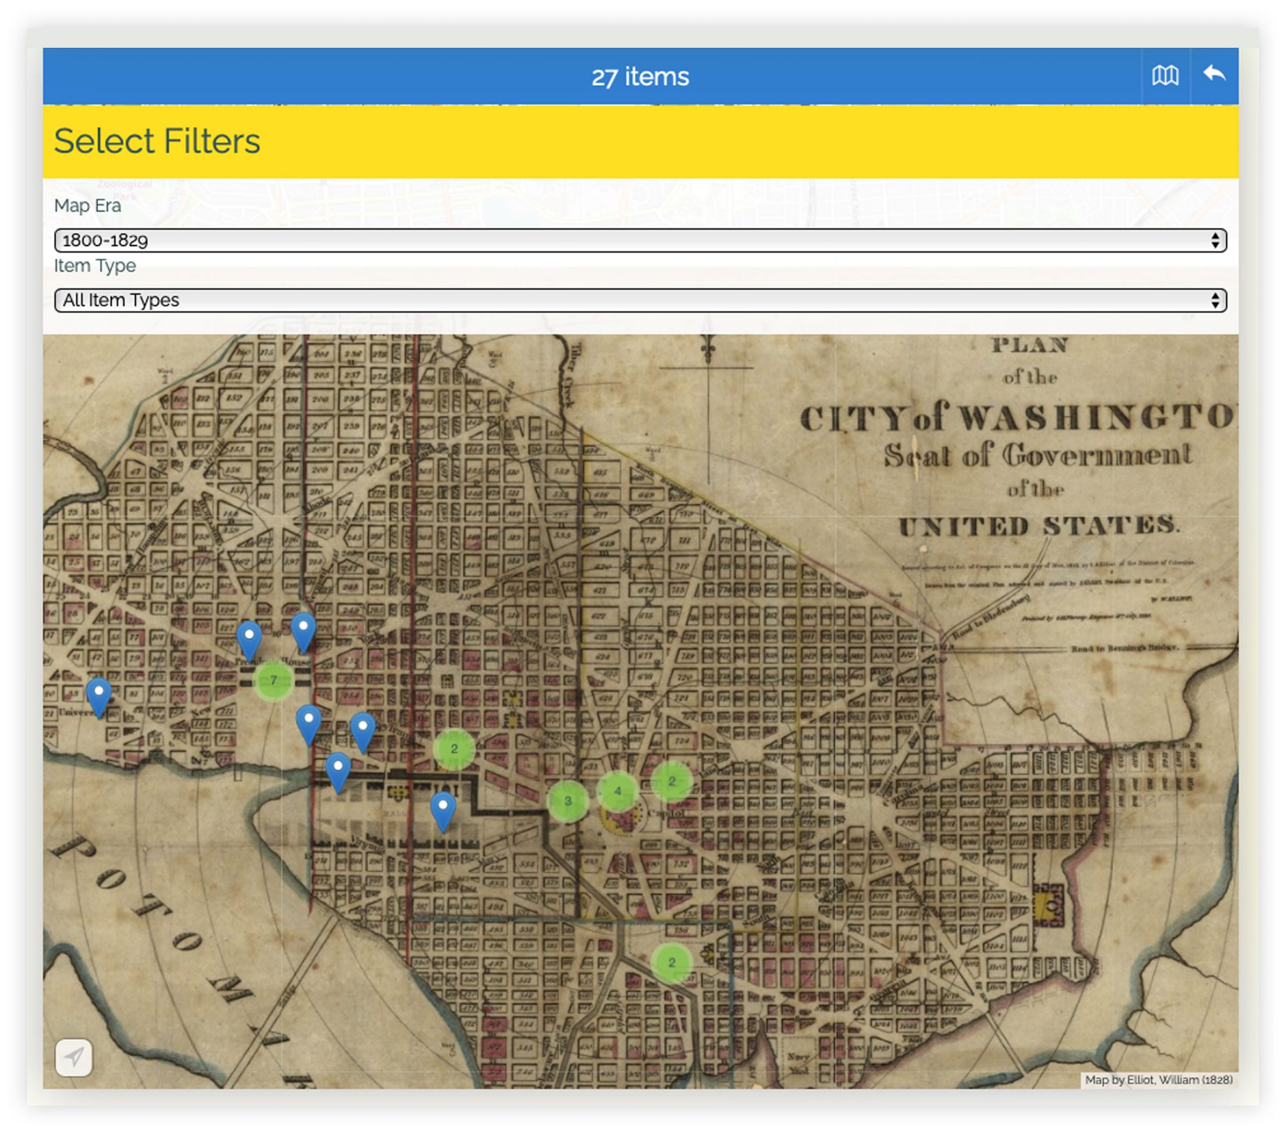Select the blue pin directly above President's House label

coord(249,641)
